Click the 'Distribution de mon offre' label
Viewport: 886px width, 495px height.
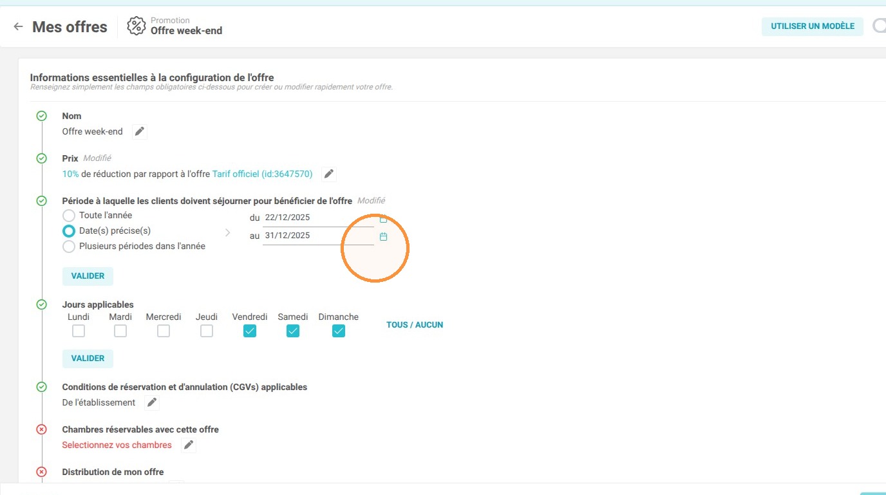tap(113, 472)
